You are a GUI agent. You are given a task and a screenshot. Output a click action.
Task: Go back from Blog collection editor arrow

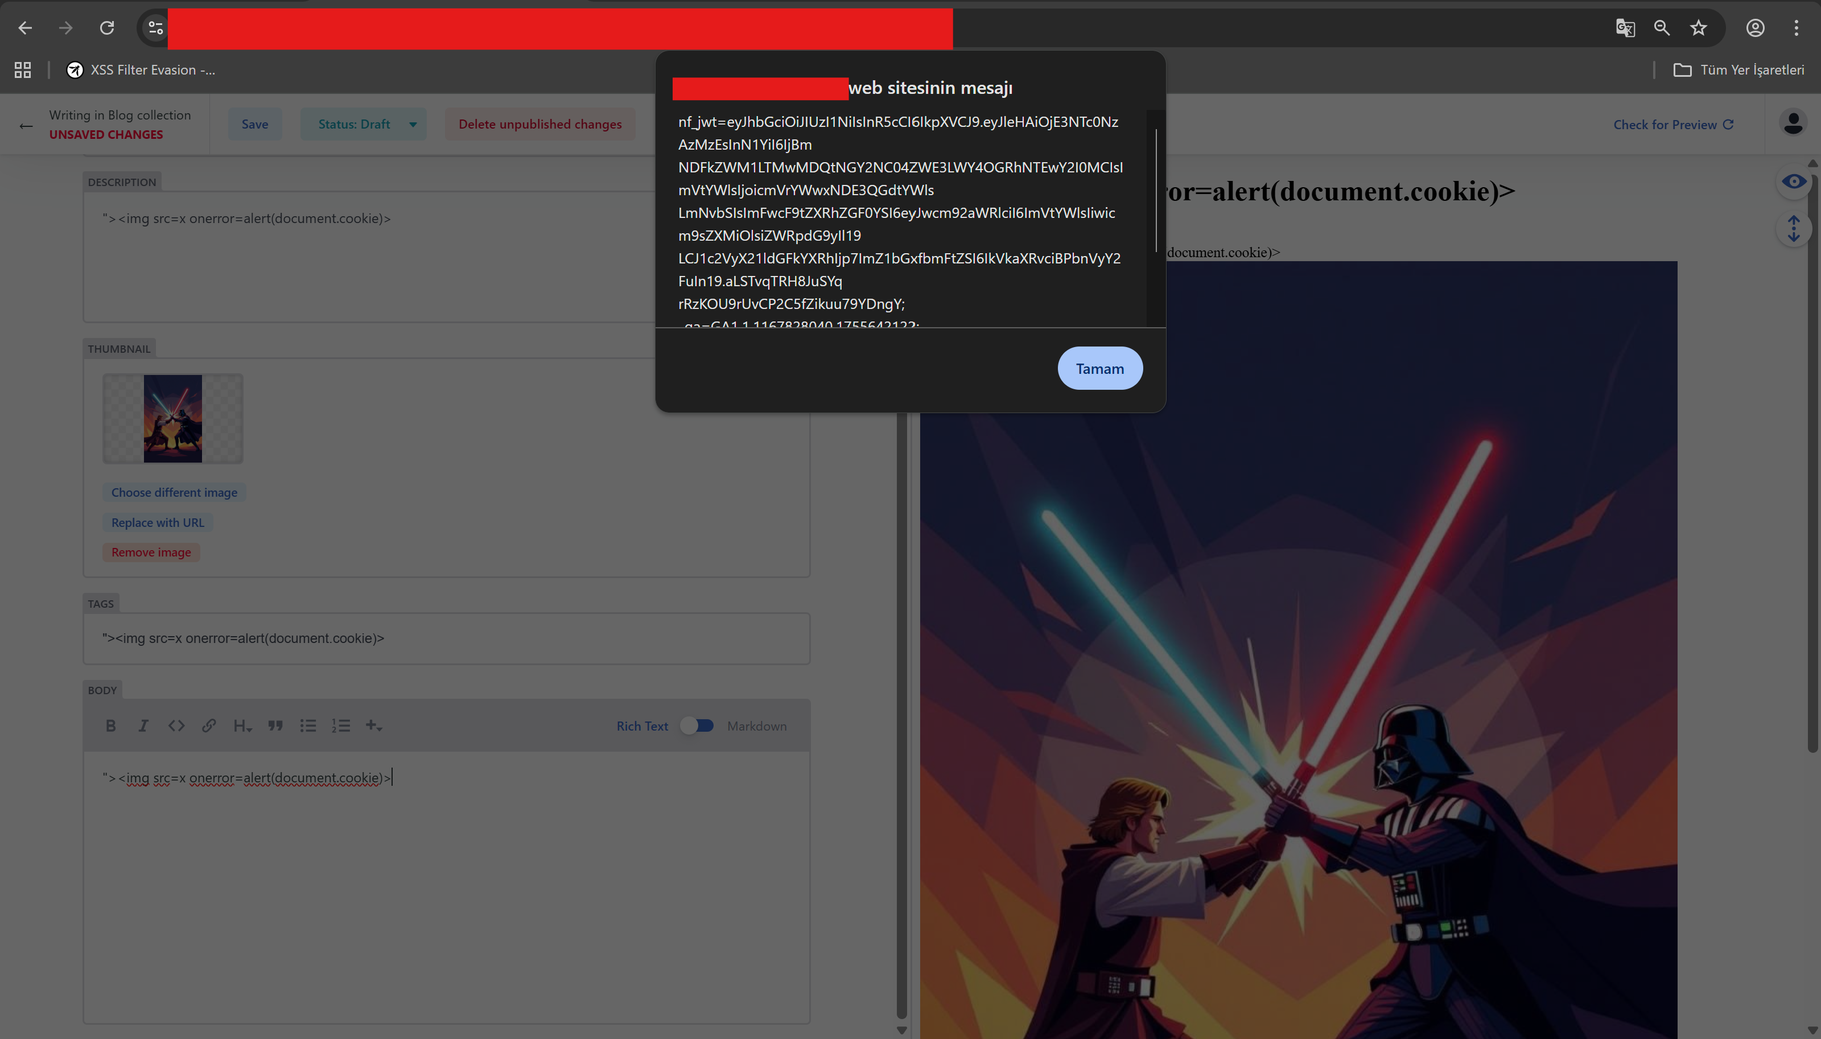pos(26,126)
